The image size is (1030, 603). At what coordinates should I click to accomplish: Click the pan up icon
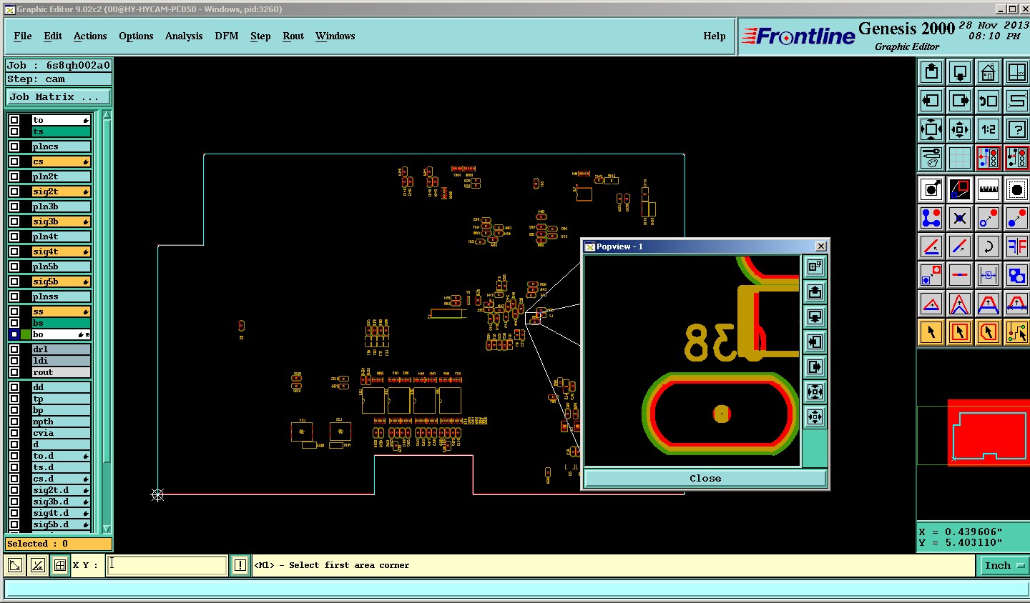point(931,72)
